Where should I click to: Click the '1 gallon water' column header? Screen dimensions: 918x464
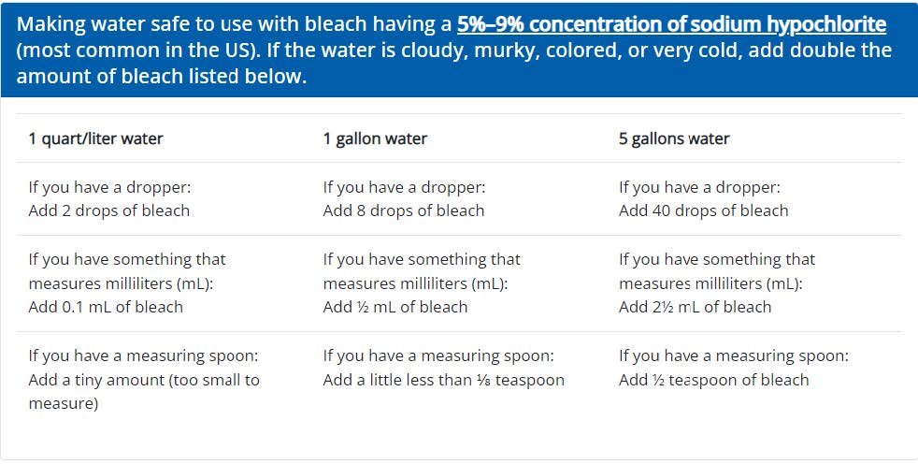point(375,138)
